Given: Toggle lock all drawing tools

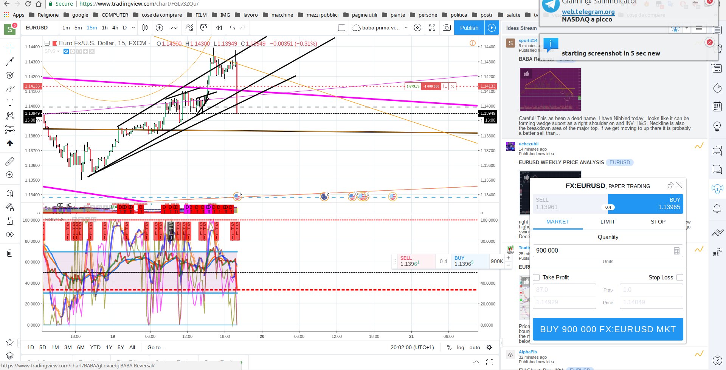Looking at the screenshot, I should pyautogui.click(x=10, y=221).
